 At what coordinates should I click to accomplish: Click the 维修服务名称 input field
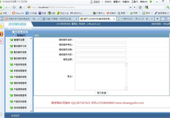(x=101, y=40)
